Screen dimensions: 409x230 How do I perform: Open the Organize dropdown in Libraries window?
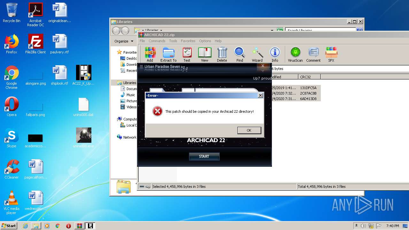[124, 41]
